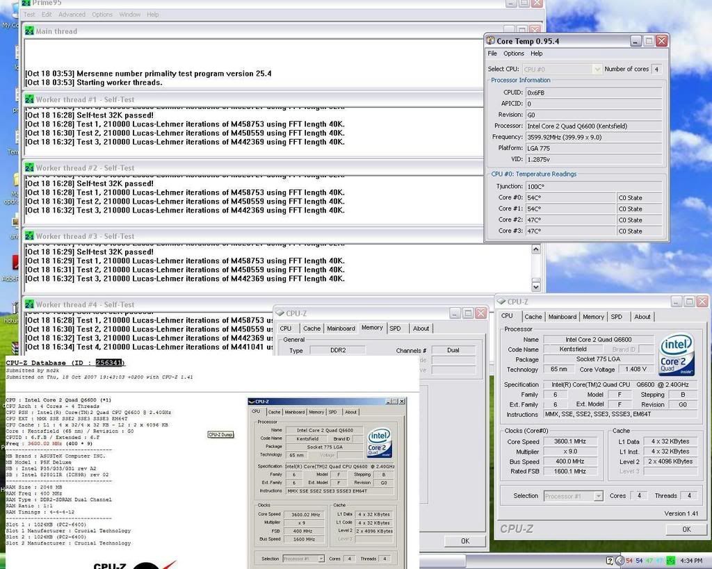Click the green 47 core temperature tray icon
This screenshot has height=569, width=712.
pyautogui.click(x=649, y=561)
